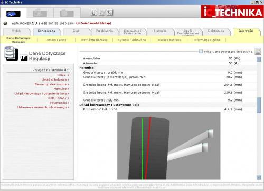Open the third greyed folder tab icon
Image resolution: width=264 pixels, height=191 pixels.
pyautogui.click(x=67, y=13)
